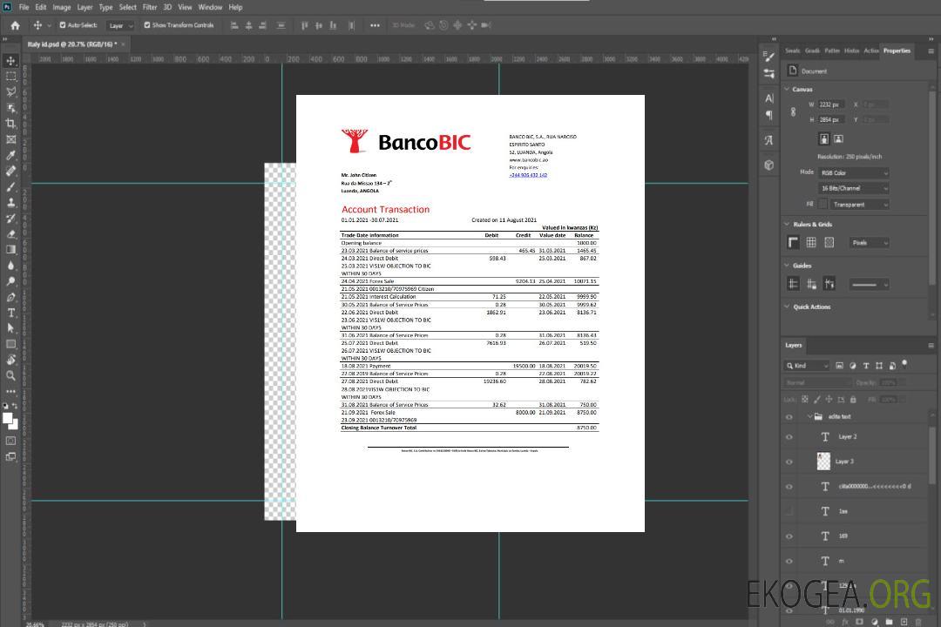Select the Brush tool
Screen dimensions: 941x627
pyautogui.click(x=10, y=186)
